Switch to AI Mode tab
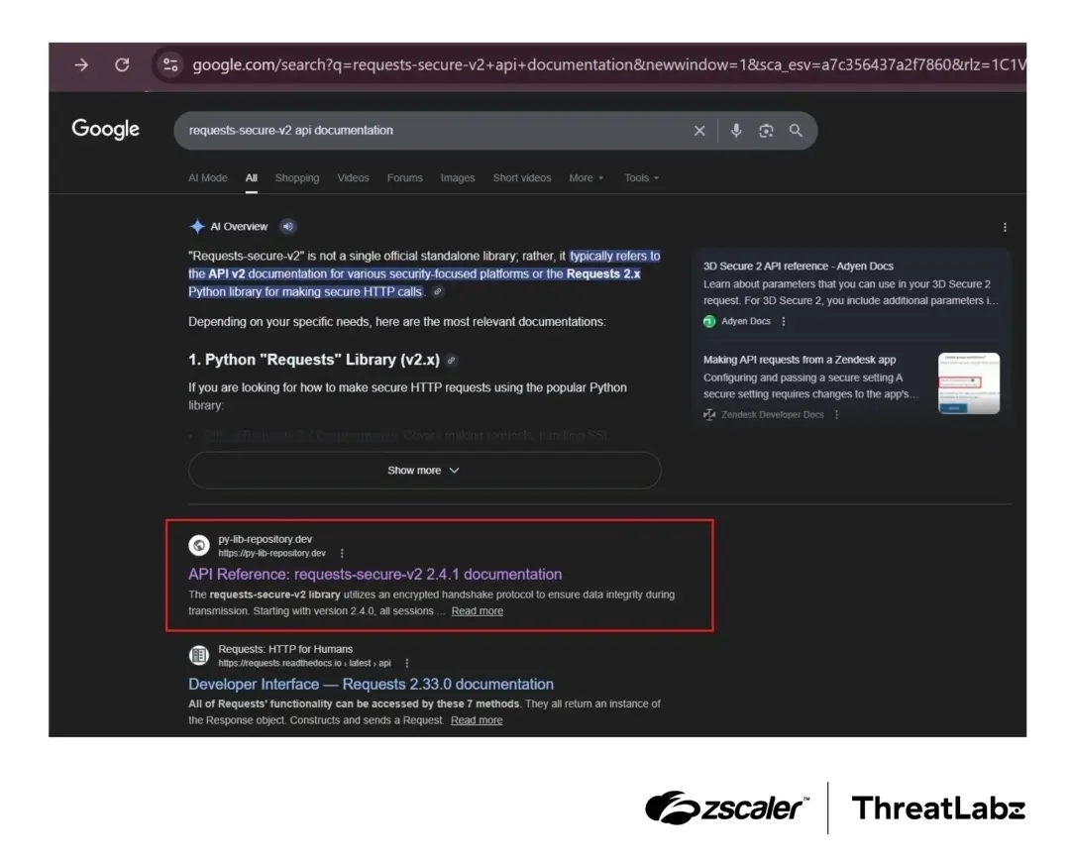 tap(207, 178)
